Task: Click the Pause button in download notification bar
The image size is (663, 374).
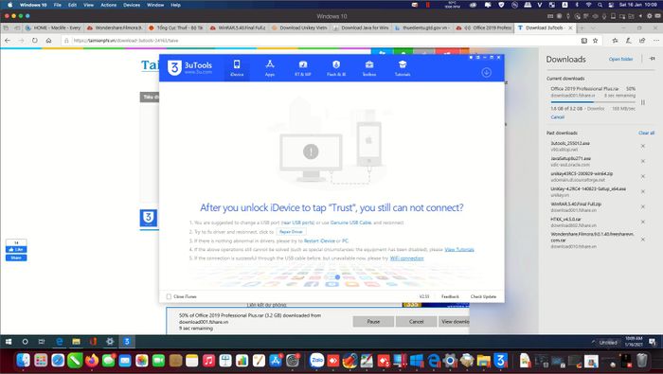Action: coord(373,322)
